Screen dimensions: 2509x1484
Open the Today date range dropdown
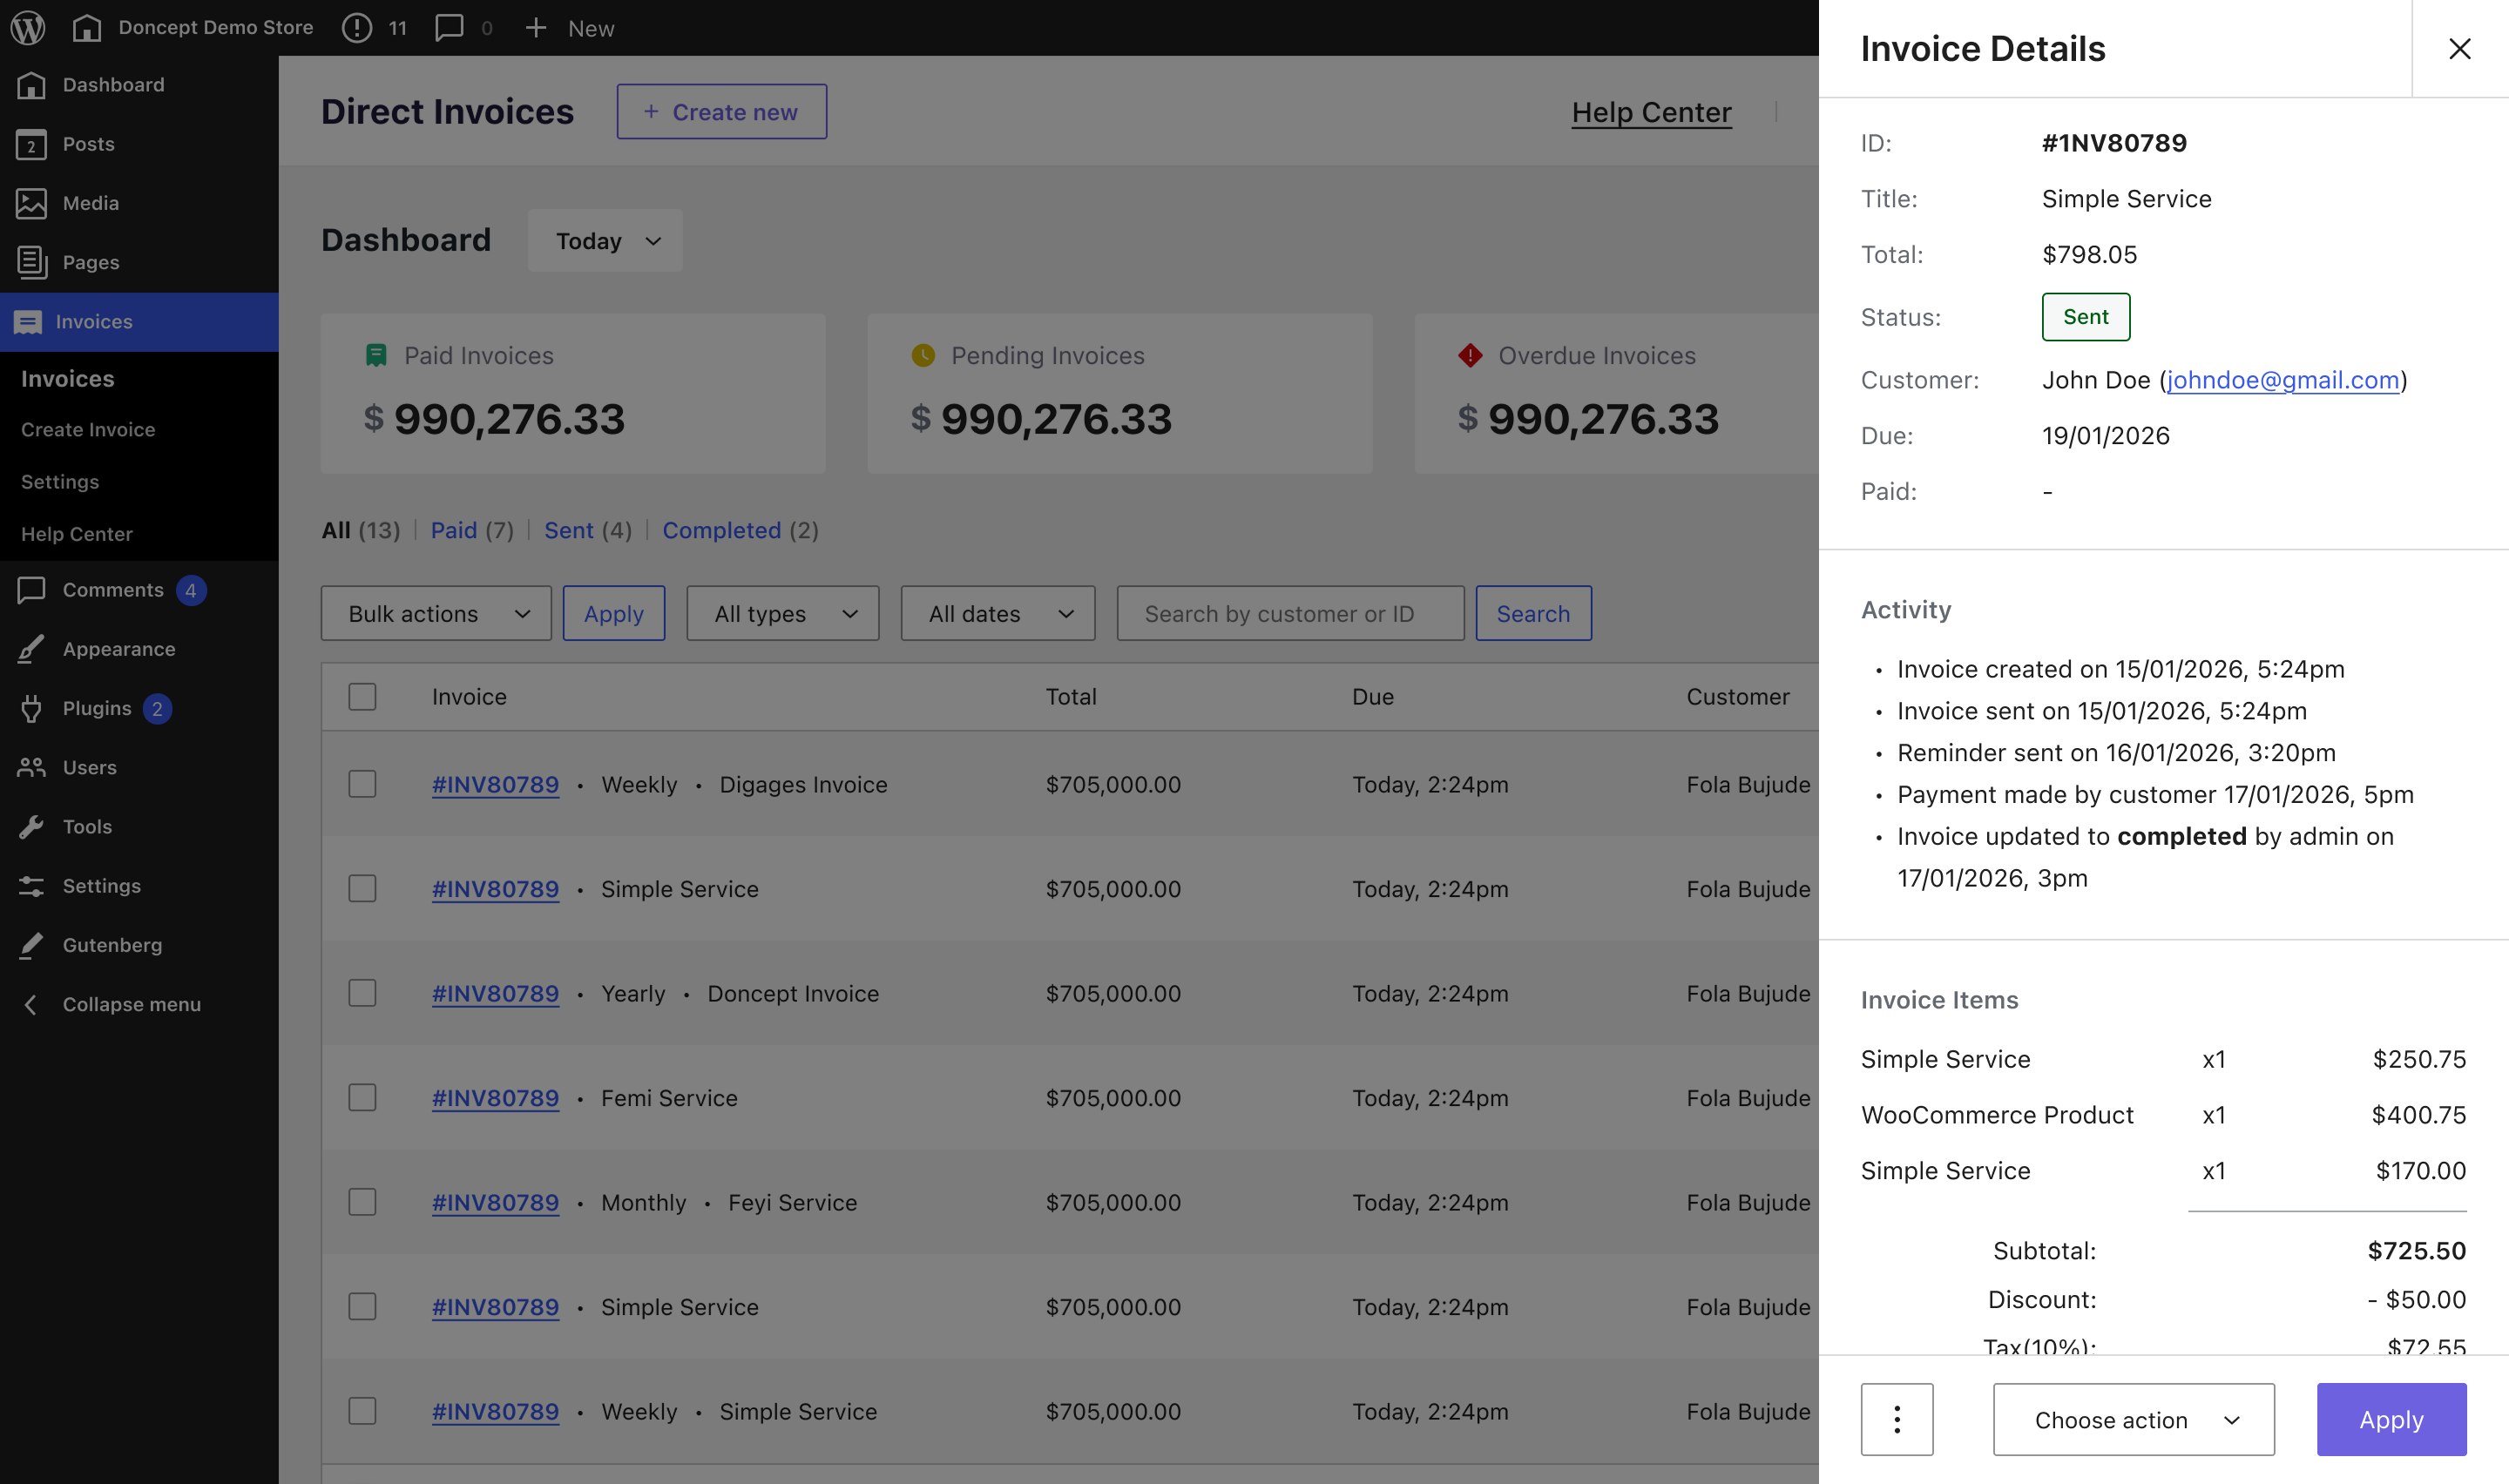point(605,241)
